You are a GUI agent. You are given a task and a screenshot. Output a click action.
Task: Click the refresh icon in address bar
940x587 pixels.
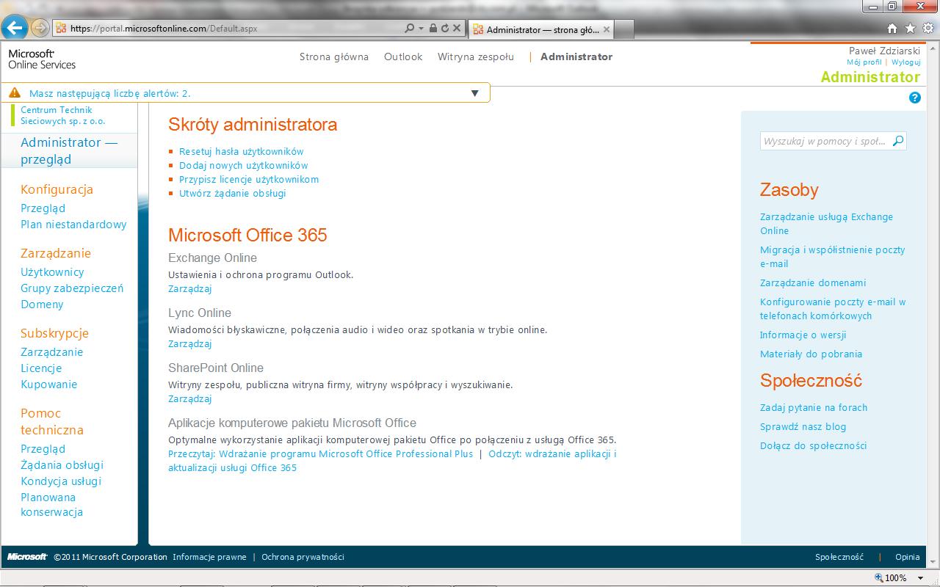coord(444,29)
